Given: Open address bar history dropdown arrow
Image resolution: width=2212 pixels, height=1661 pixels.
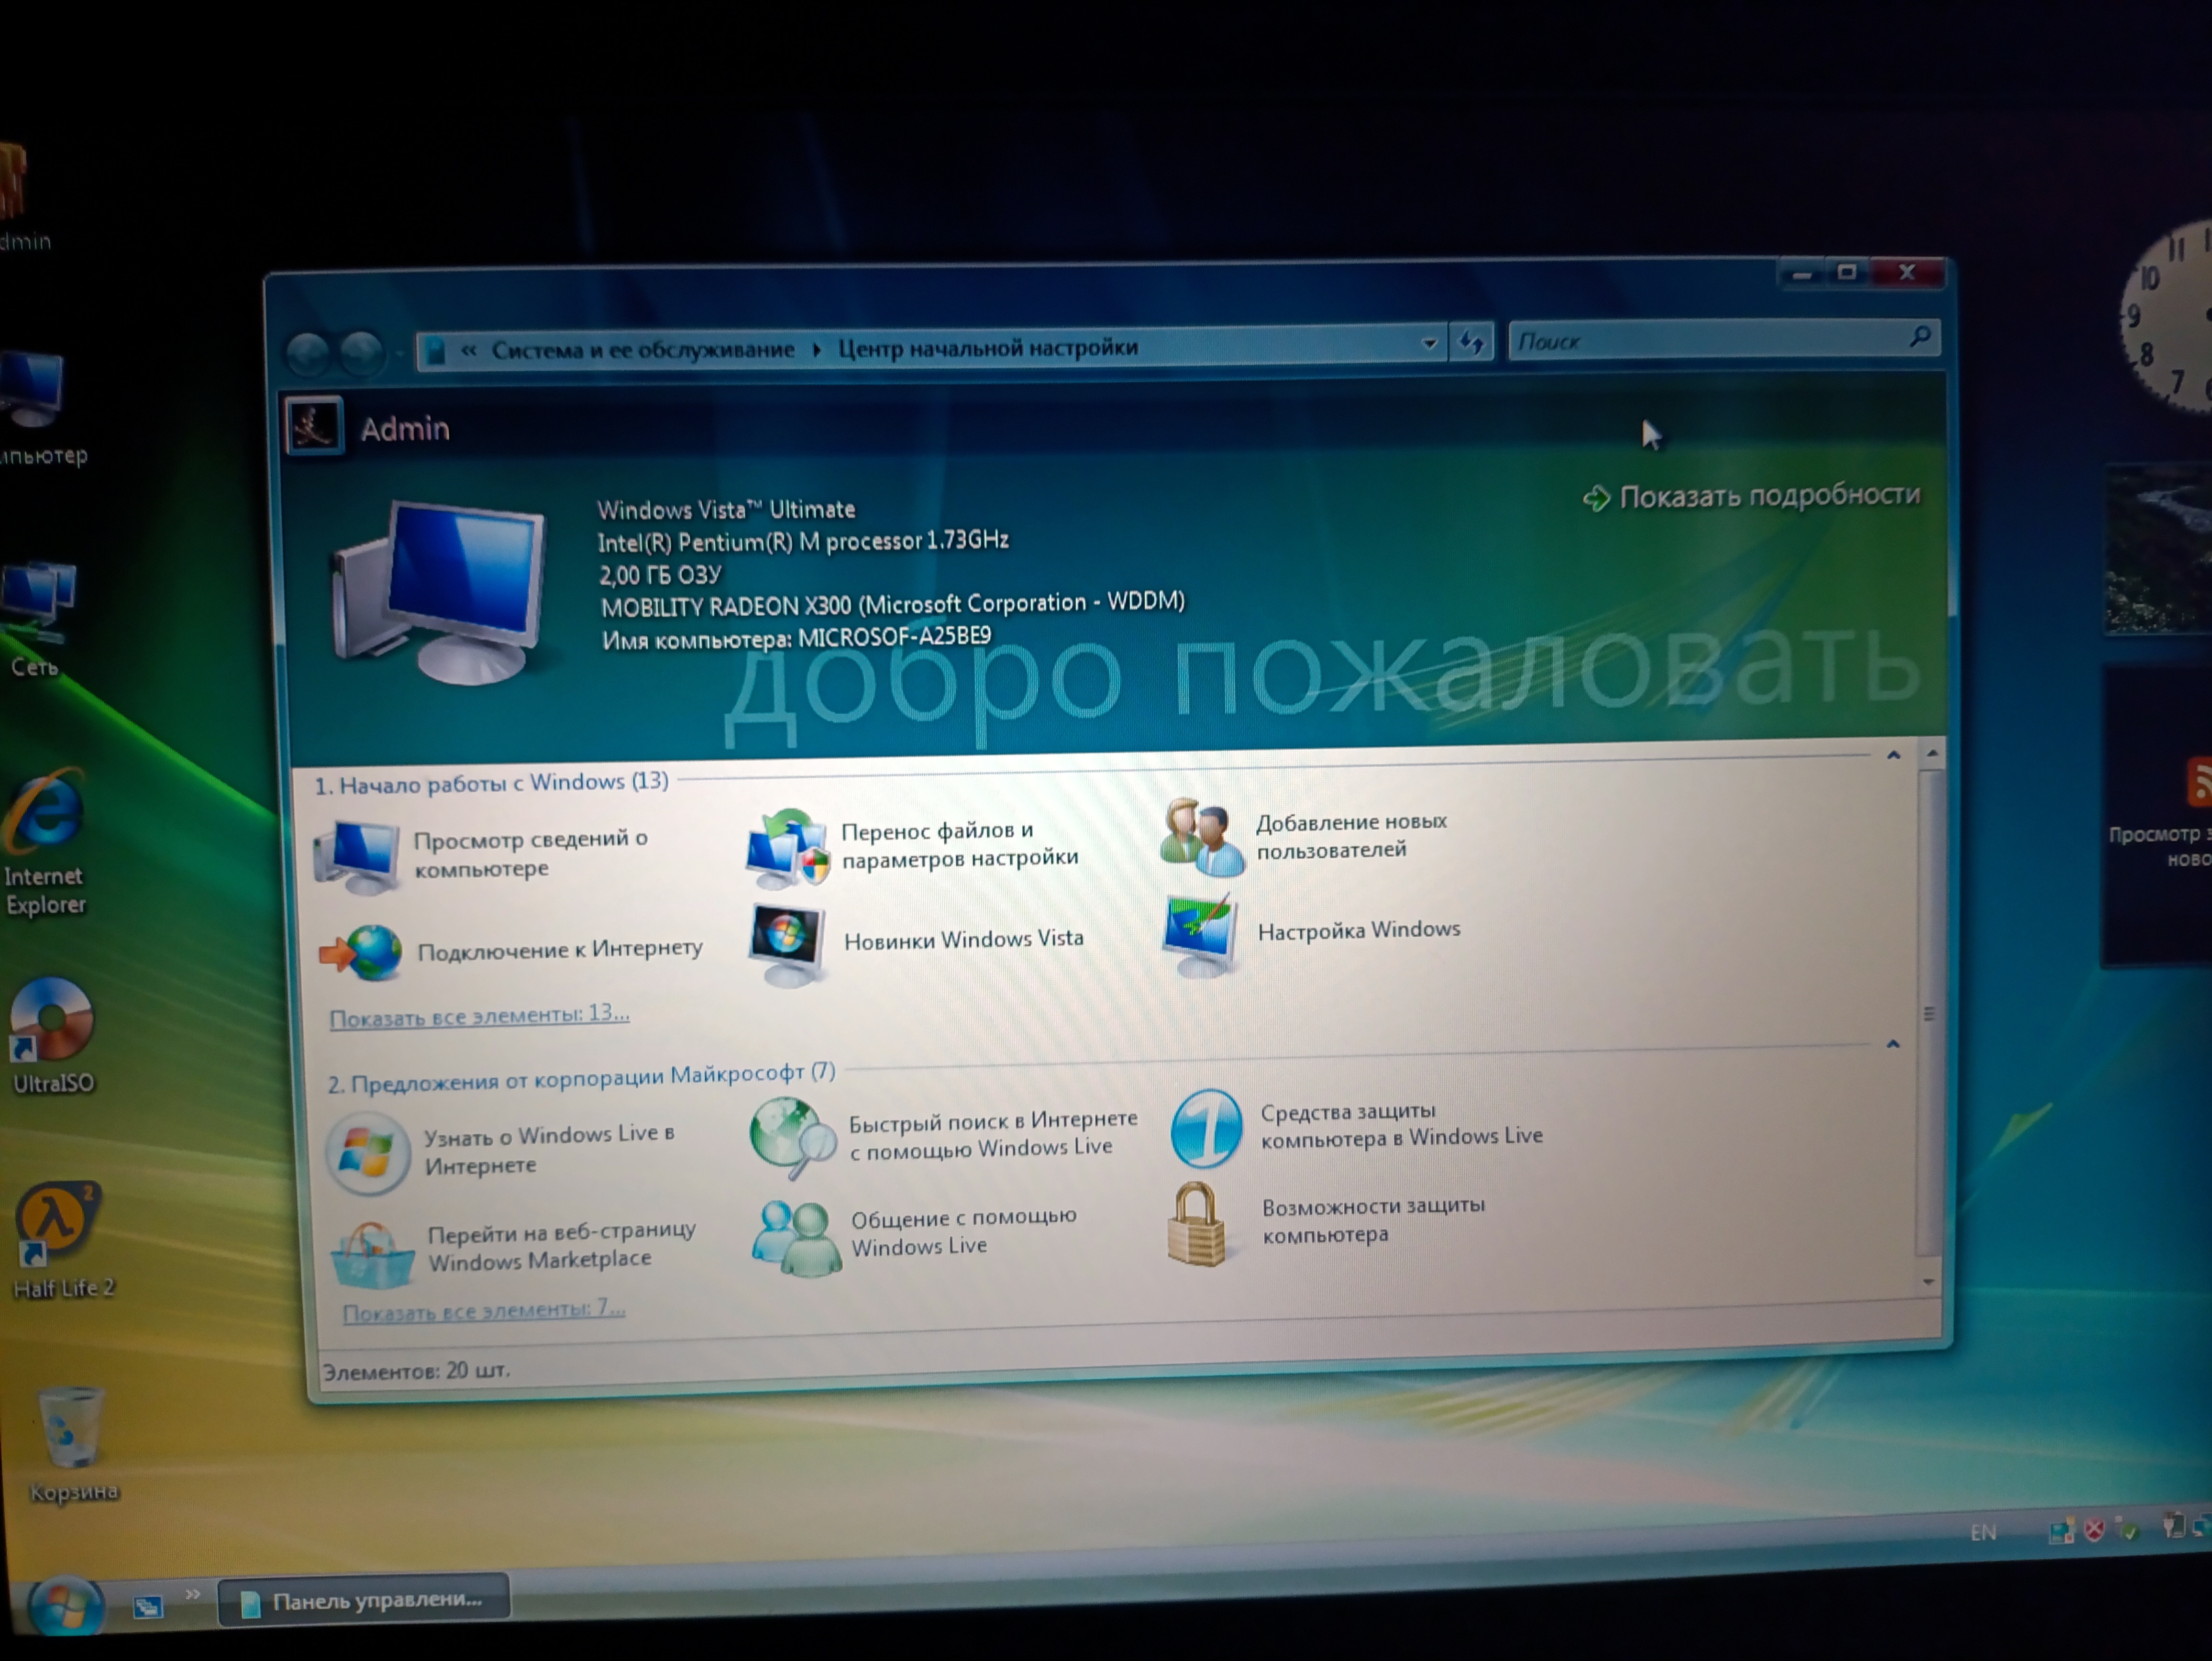Looking at the screenshot, I should (x=1429, y=344).
